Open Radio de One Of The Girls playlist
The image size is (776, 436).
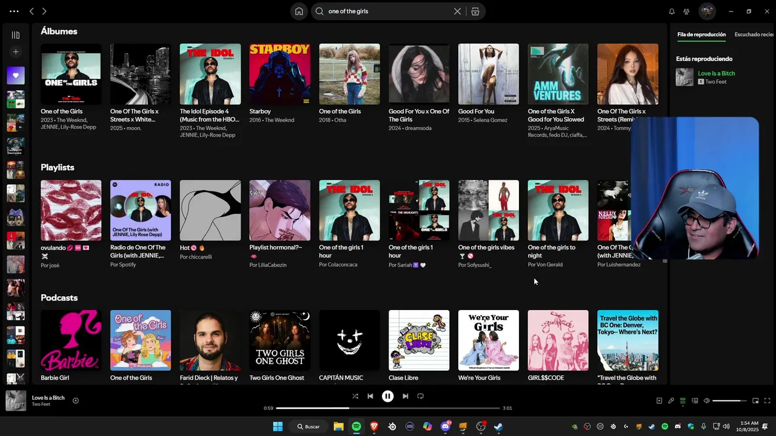click(x=141, y=210)
